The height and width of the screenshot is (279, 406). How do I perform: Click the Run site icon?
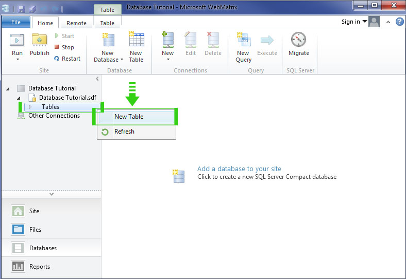tap(17, 40)
